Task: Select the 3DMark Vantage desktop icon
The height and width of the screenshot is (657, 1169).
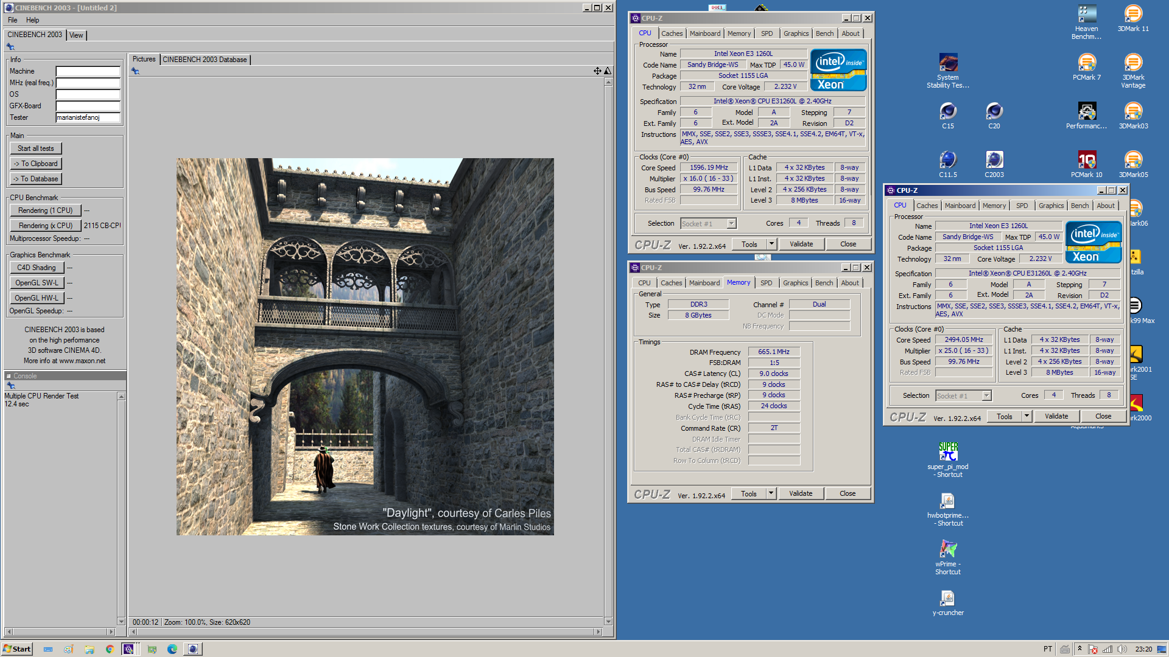Action: (1132, 71)
